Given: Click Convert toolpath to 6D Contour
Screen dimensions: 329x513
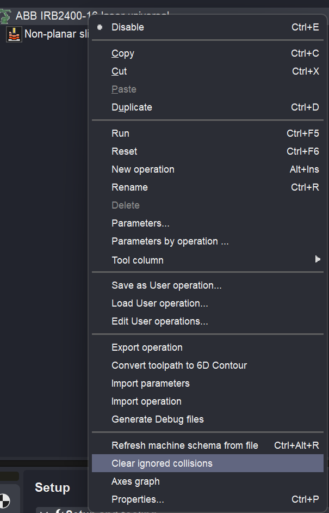Looking at the screenshot, I should (x=179, y=365).
